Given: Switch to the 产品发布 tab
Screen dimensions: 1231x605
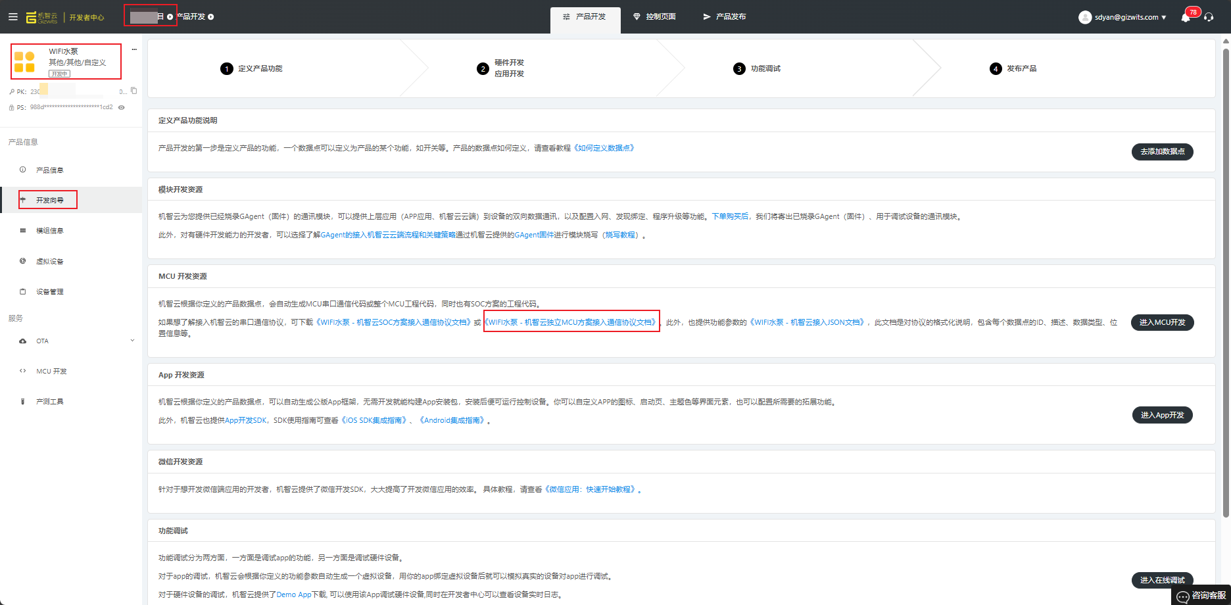Looking at the screenshot, I should click(x=724, y=16).
